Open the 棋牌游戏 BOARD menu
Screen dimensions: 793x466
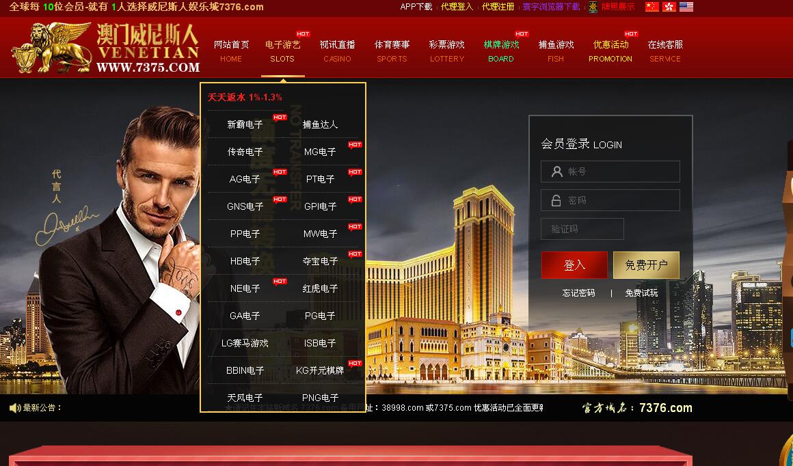pyautogui.click(x=501, y=51)
